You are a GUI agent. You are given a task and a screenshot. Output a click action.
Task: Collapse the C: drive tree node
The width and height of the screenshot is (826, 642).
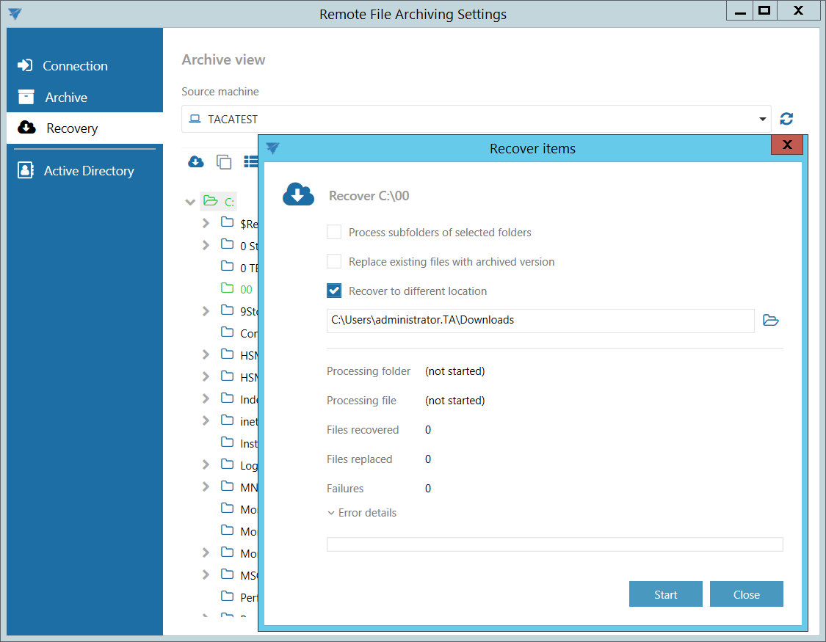point(191,202)
